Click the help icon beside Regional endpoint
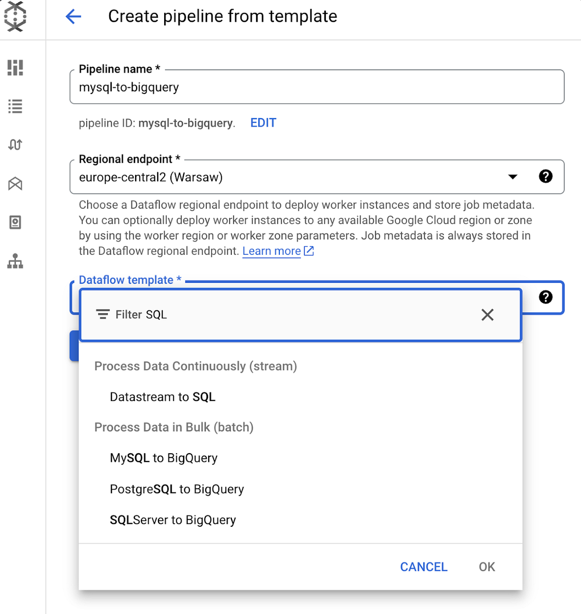Viewport: 581px width, 614px height. [546, 176]
